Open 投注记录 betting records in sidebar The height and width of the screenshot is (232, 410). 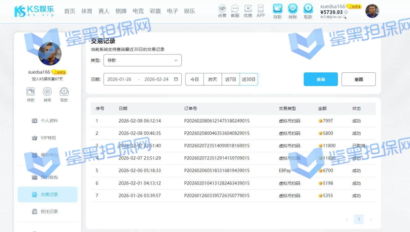(49, 211)
